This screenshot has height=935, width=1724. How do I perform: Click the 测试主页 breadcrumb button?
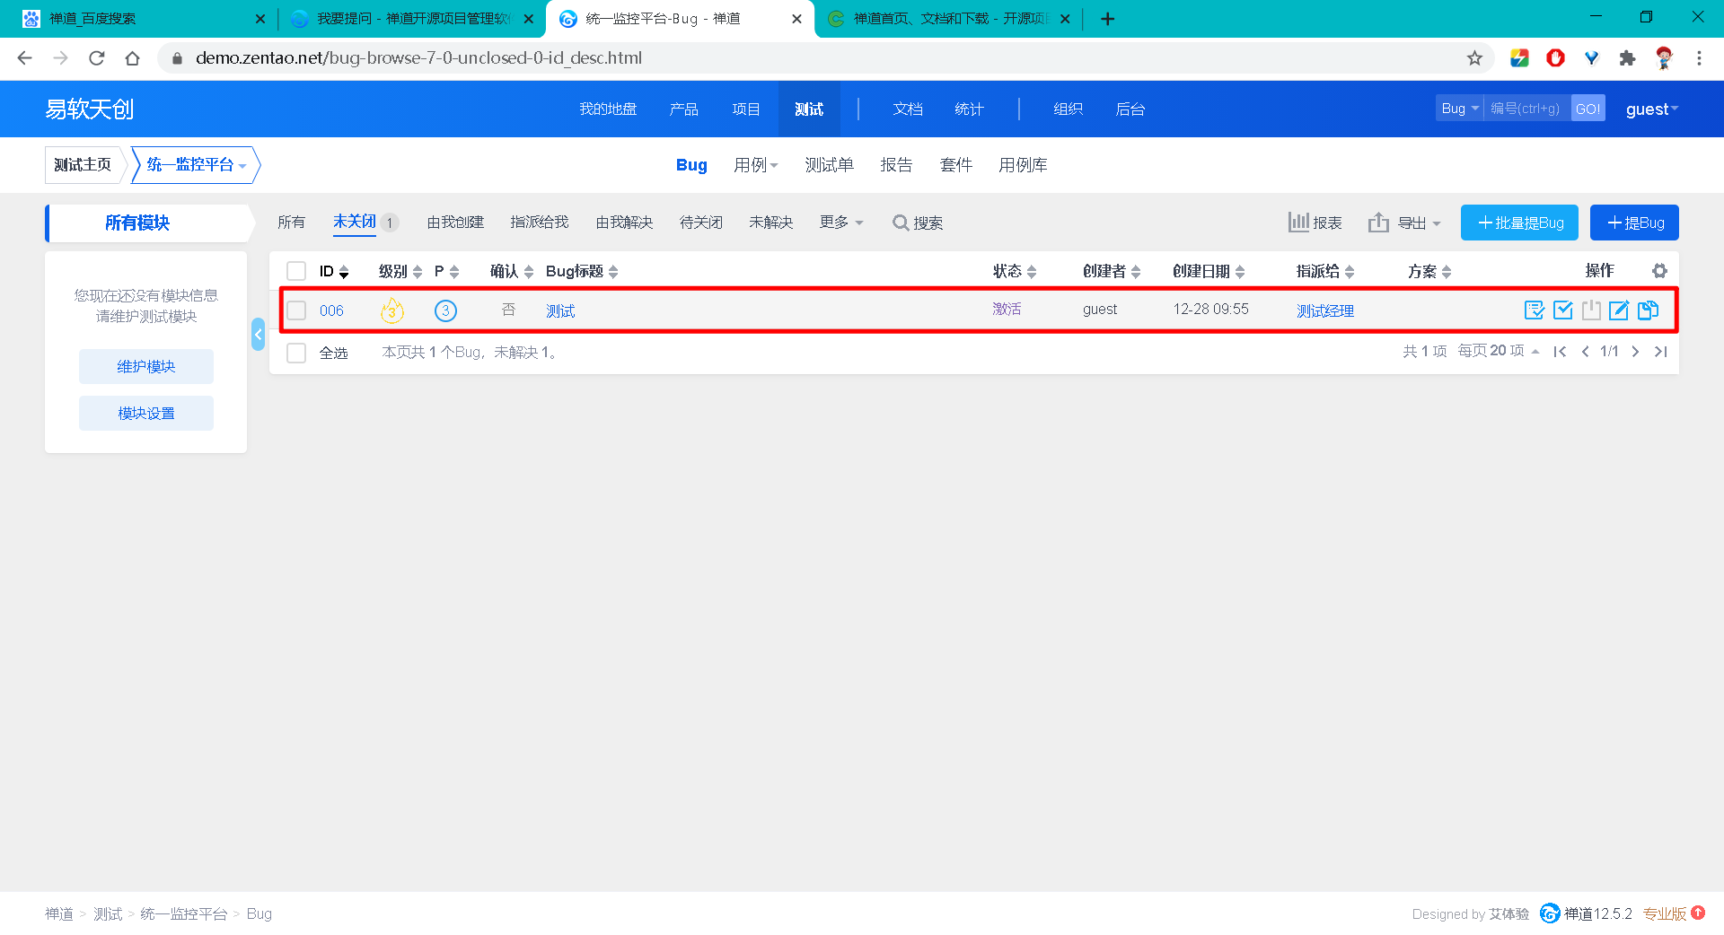[83, 165]
